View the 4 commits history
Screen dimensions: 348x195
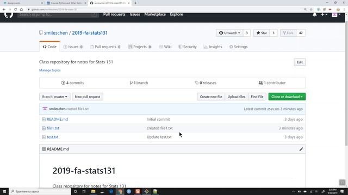(x=72, y=83)
